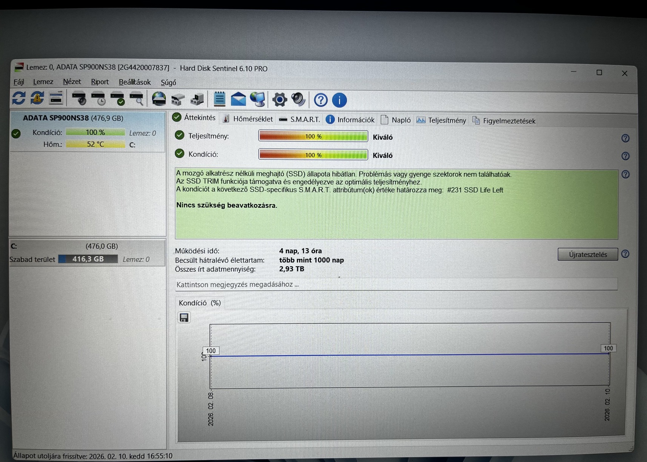Click the help icon beside the Teljesítmény bar
647x462 pixels.
(x=625, y=138)
